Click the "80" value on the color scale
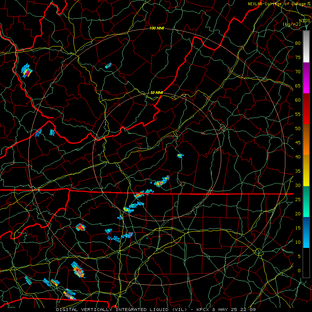Screen dimensions: 312x312 coord(298,43)
